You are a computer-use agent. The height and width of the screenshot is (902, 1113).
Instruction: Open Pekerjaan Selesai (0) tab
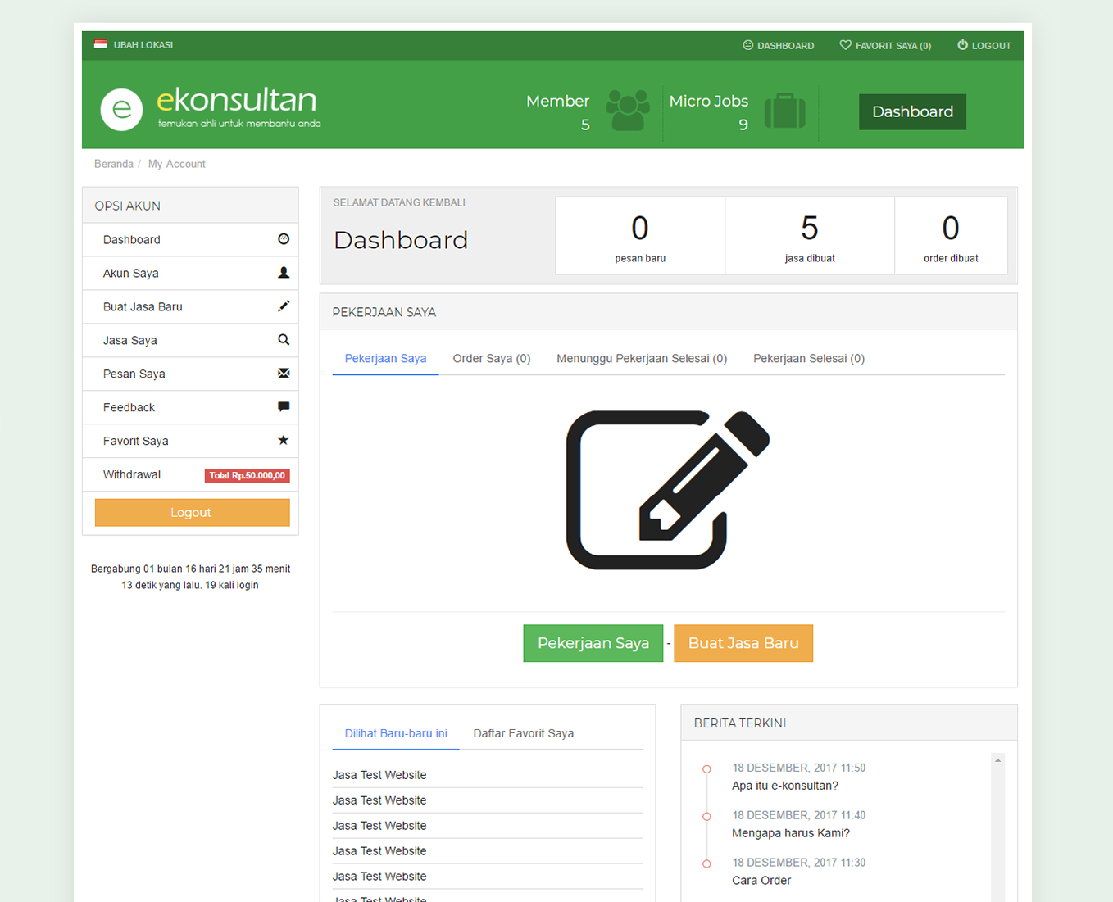click(809, 359)
